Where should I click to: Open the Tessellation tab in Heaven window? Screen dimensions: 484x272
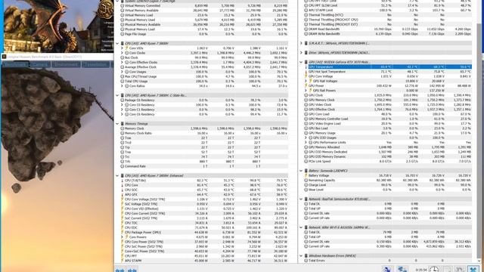pyautogui.click(x=96, y=64)
